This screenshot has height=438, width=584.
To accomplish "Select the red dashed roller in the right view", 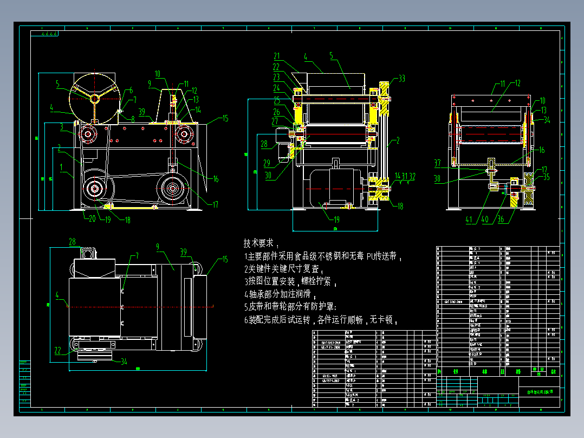I will (x=492, y=135).
